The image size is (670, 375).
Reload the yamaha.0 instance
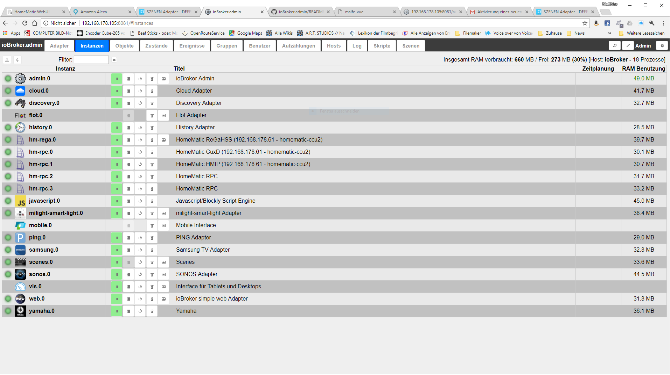(140, 311)
